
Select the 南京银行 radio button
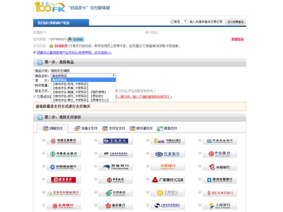pos(96,205)
